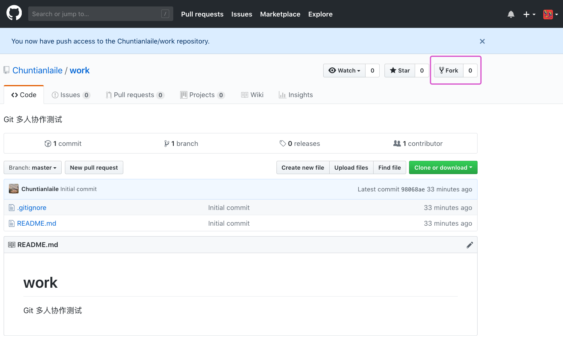This screenshot has height=349, width=563.
Task: Open the Chuntianlaile owner link
Action: [x=37, y=70]
